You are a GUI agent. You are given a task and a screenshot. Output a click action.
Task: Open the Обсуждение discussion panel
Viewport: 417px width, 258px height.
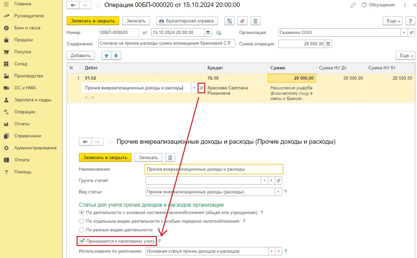click(x=378, y=5)
